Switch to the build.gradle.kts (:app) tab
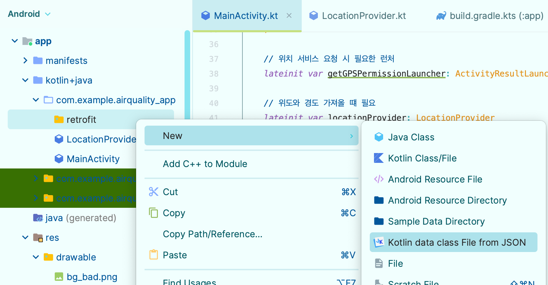548x285 pixels. coord(490,16)
